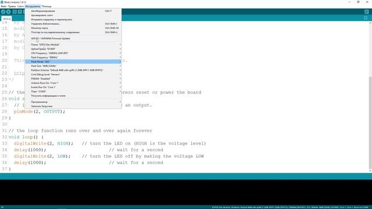Click the Upload (arrow) toolbar icon
This screenshot has height=209, width=372.
coord(9,12)
